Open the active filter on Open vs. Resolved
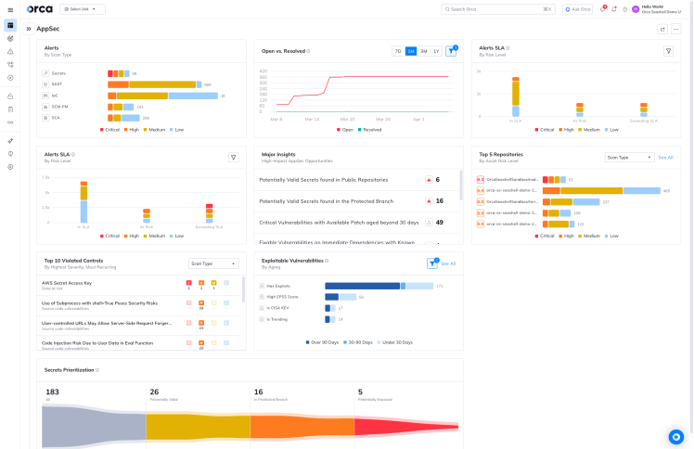This screenshot has height=449, width=694. pos(451,51)
